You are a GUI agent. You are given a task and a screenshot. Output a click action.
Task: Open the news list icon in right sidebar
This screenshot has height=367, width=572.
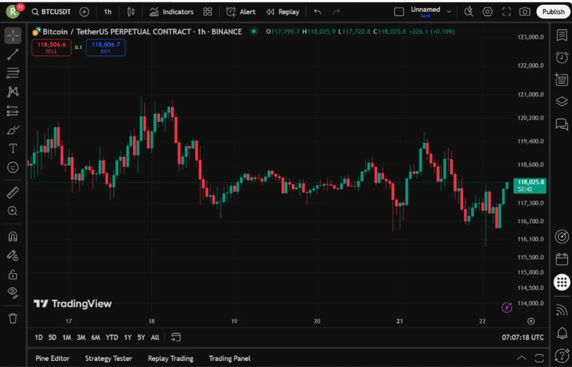coord(562,80)
